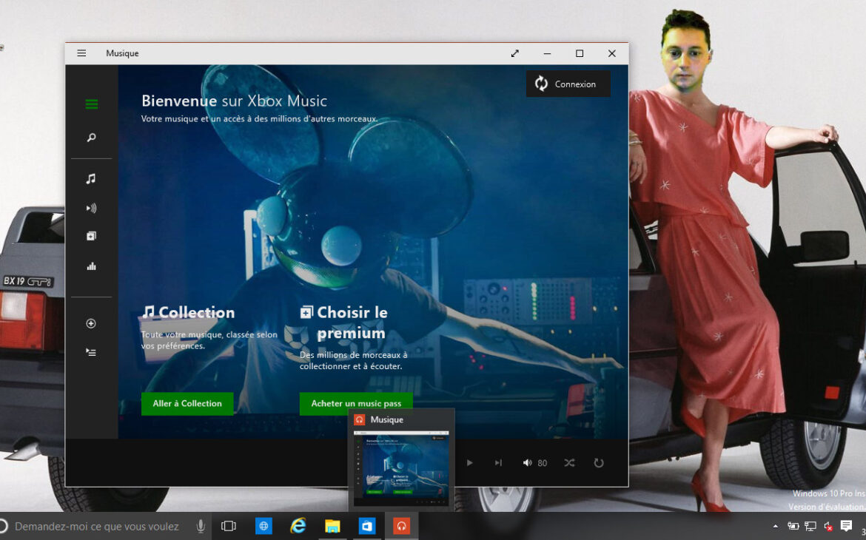Open the bar chart icon in sidebar
The height and width of the screenshot is (540, 866).
(91, 266)
